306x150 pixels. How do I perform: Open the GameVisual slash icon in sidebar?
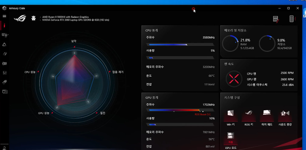coord(4,54)
